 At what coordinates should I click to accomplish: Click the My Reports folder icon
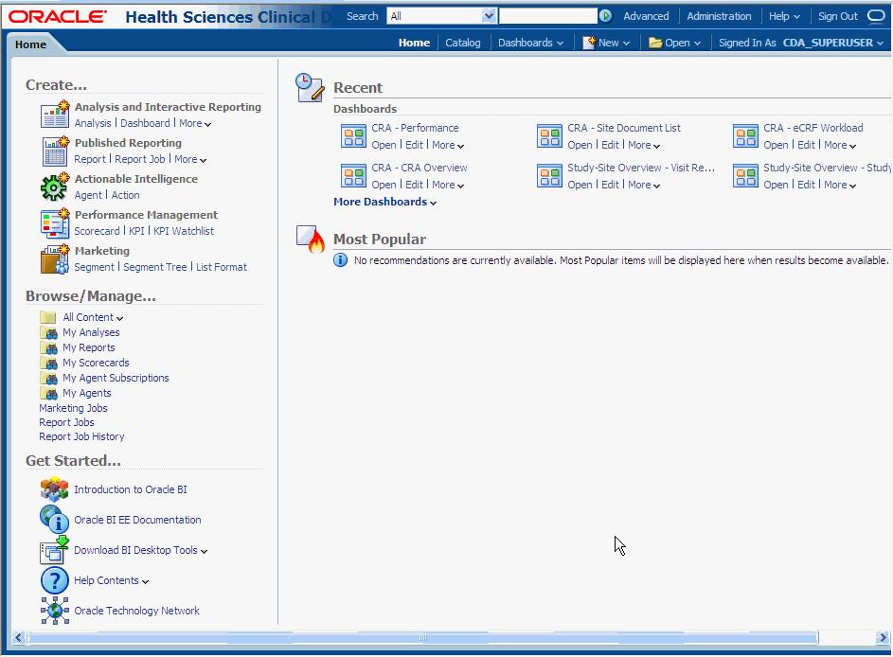tap(48, 347)
